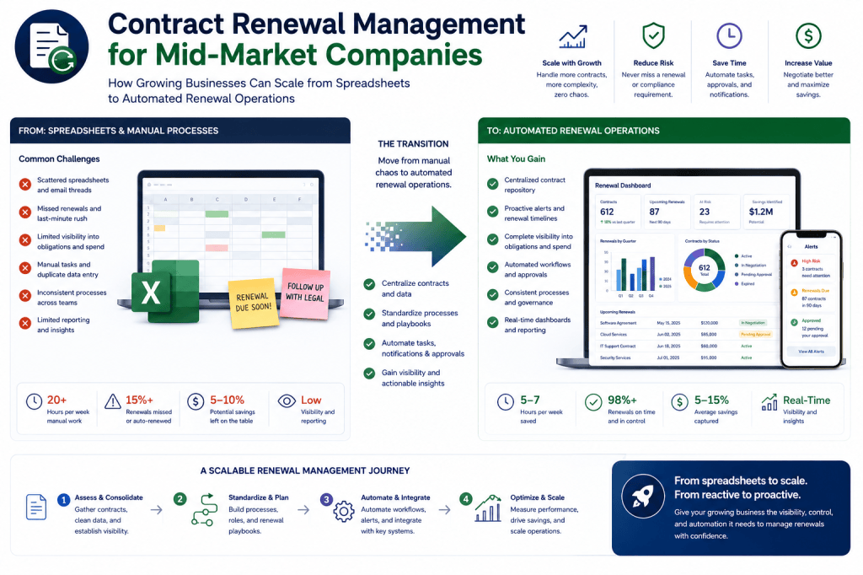Screen dimensions: 863x575
Task: Click the checkmark beside Gain visibility
Action: click(369, 373)
